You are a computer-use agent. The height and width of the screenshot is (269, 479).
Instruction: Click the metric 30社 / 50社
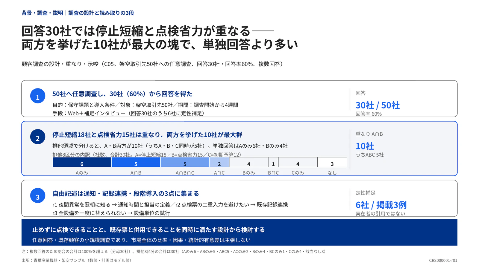378,105
